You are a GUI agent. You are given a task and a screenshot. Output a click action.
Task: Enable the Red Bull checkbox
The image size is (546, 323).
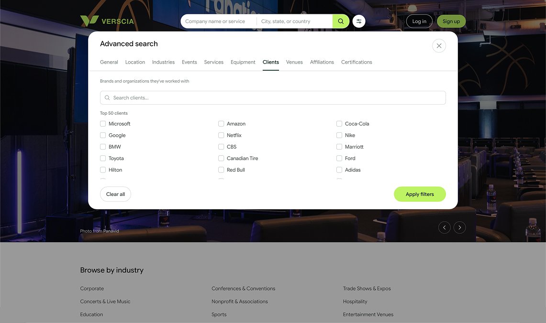(221, 170)
